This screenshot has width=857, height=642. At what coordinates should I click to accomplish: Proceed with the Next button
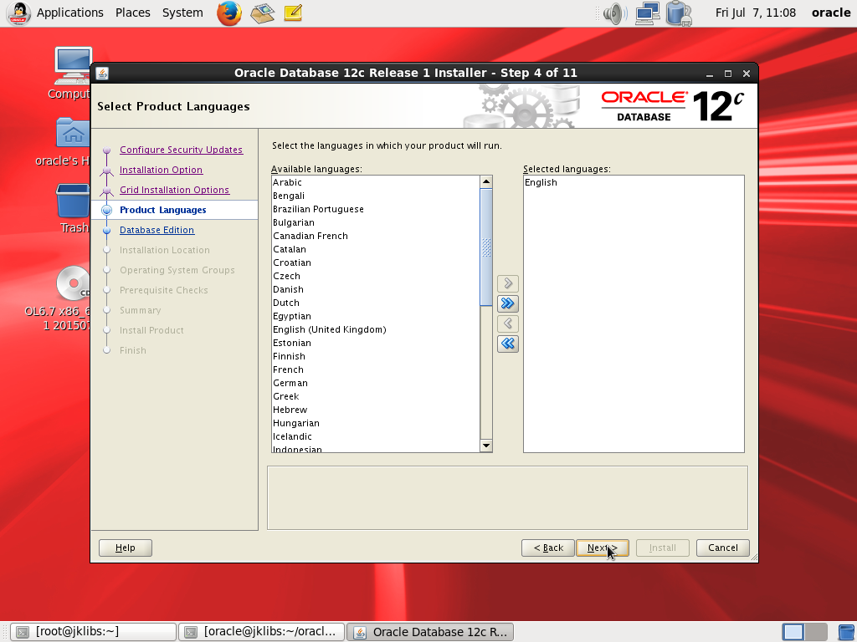pyautogui.click(x=603, y=548)
